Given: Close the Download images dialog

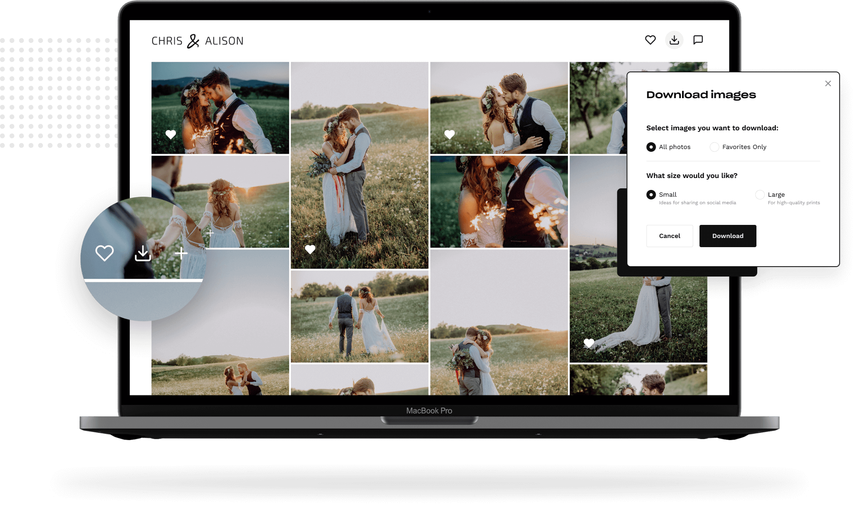Looking at the screenshot, I should [x=828, y=83].
